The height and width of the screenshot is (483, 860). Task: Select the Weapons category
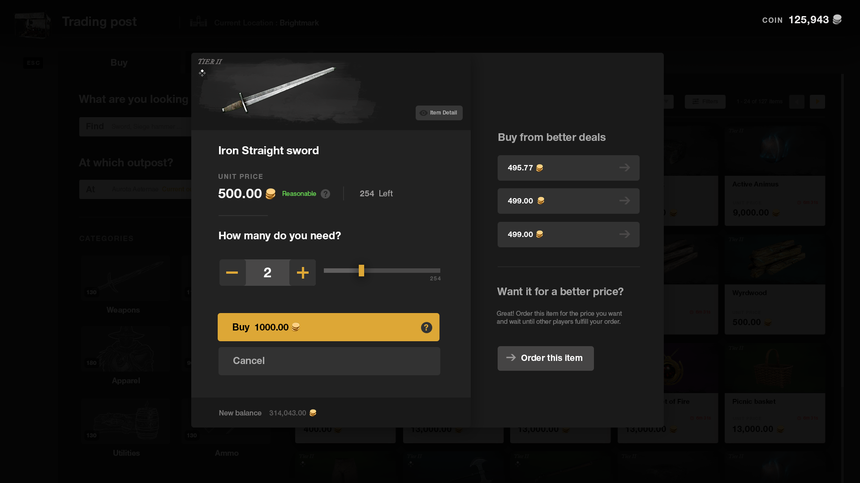(123, 285)
